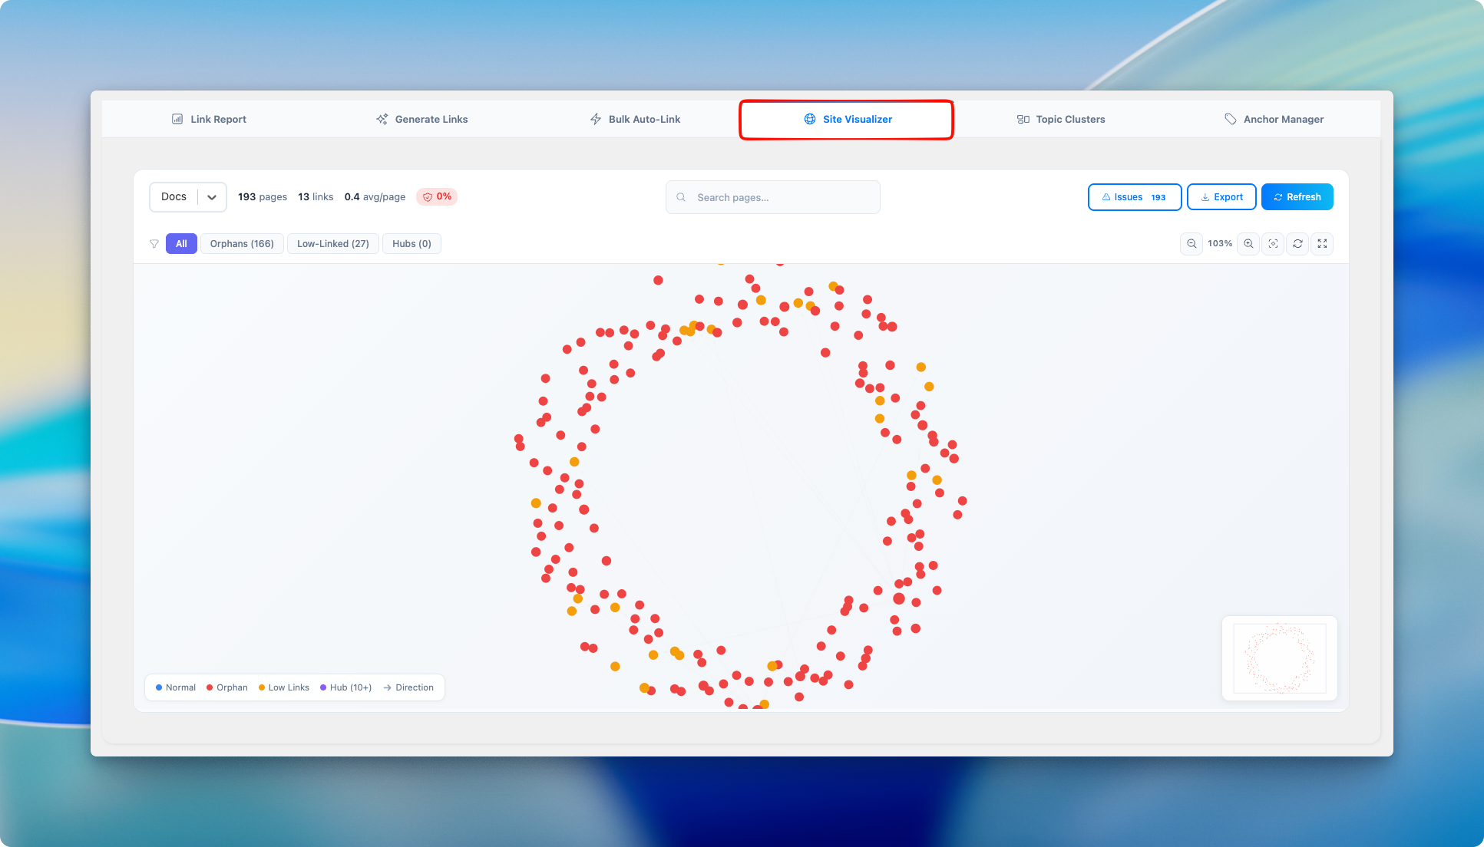Toggle the All filter chip

[x=181, y=244]
